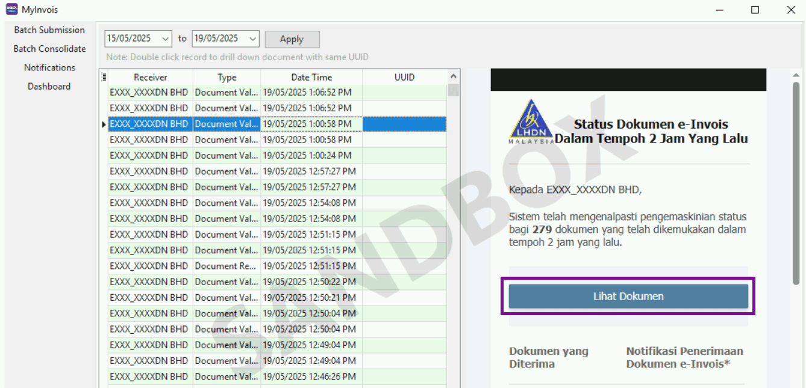The width and height of the screenshot is (806, 388).
Task: Click the Lihat Dokumen button
Action: (x=628, y=297)
